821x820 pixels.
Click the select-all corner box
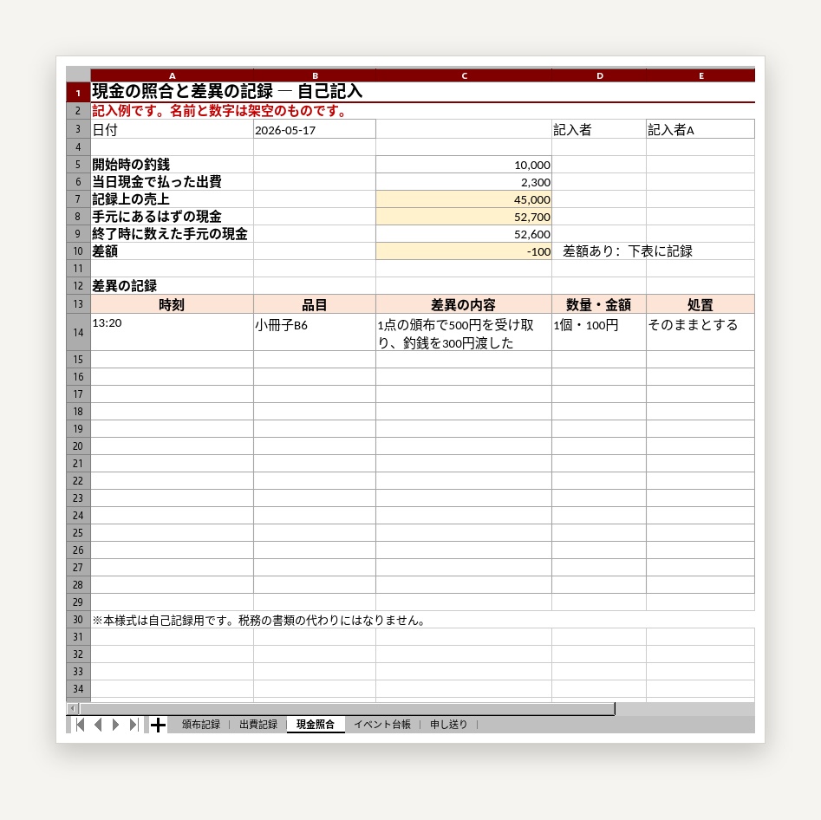point(78,75)
